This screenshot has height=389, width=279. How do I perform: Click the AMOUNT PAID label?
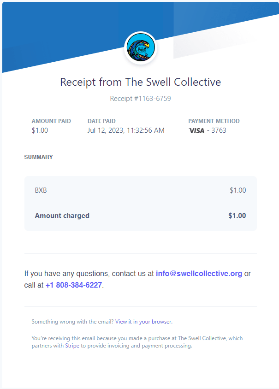point(51,121)
